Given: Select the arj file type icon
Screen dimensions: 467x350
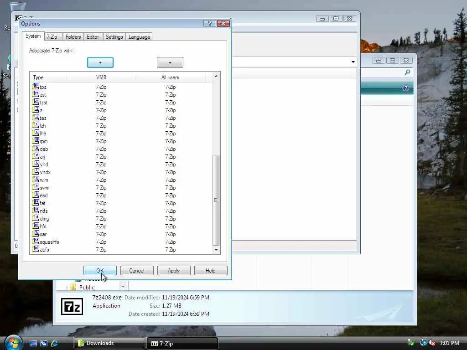Looking at the screenshot, I should pos(36,156).
